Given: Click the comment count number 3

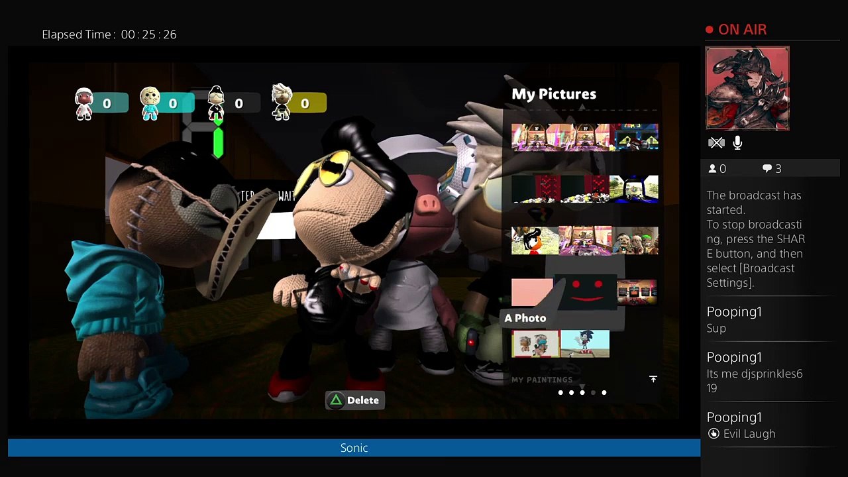Looking at the screenshot, I should point(778,169).
